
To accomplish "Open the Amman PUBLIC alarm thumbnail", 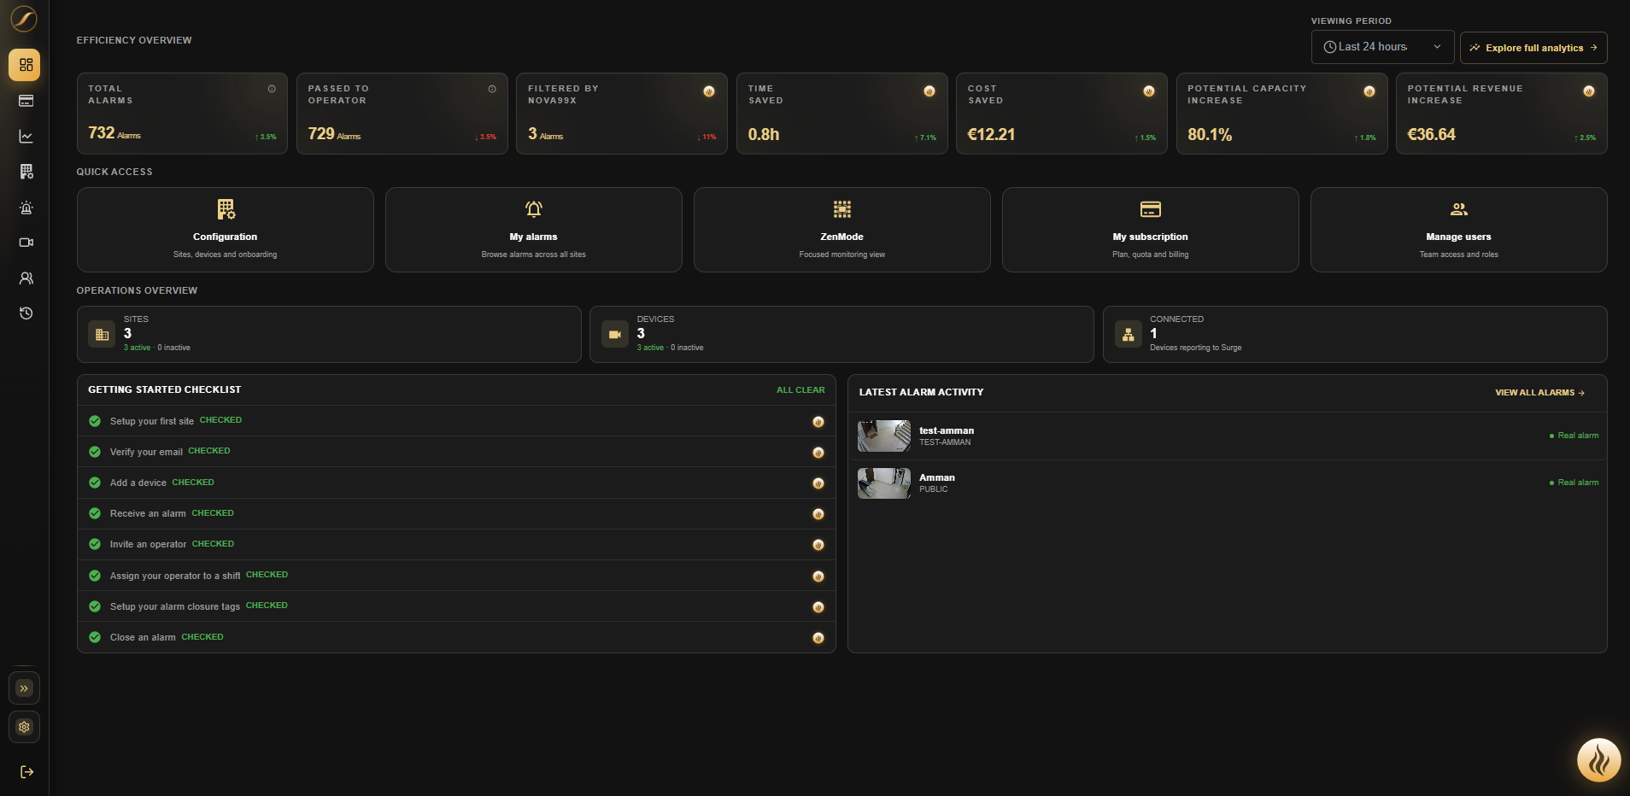I will [884, 483].
